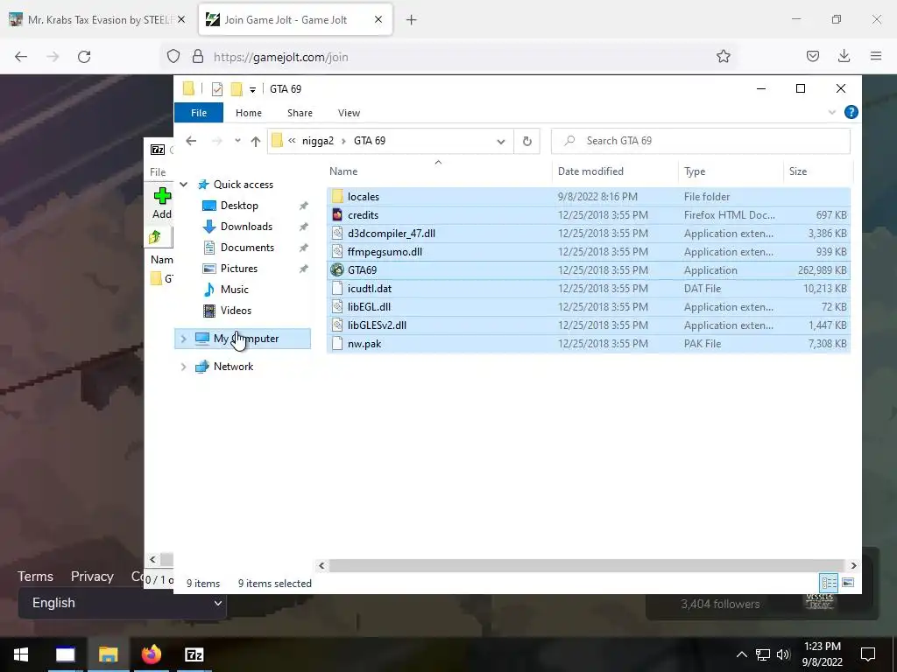
Task: Click New Folder quick access toolbar icon
Action: (237, 89)
